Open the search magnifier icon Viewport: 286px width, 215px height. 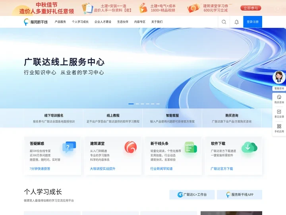(x=224, y=22)
